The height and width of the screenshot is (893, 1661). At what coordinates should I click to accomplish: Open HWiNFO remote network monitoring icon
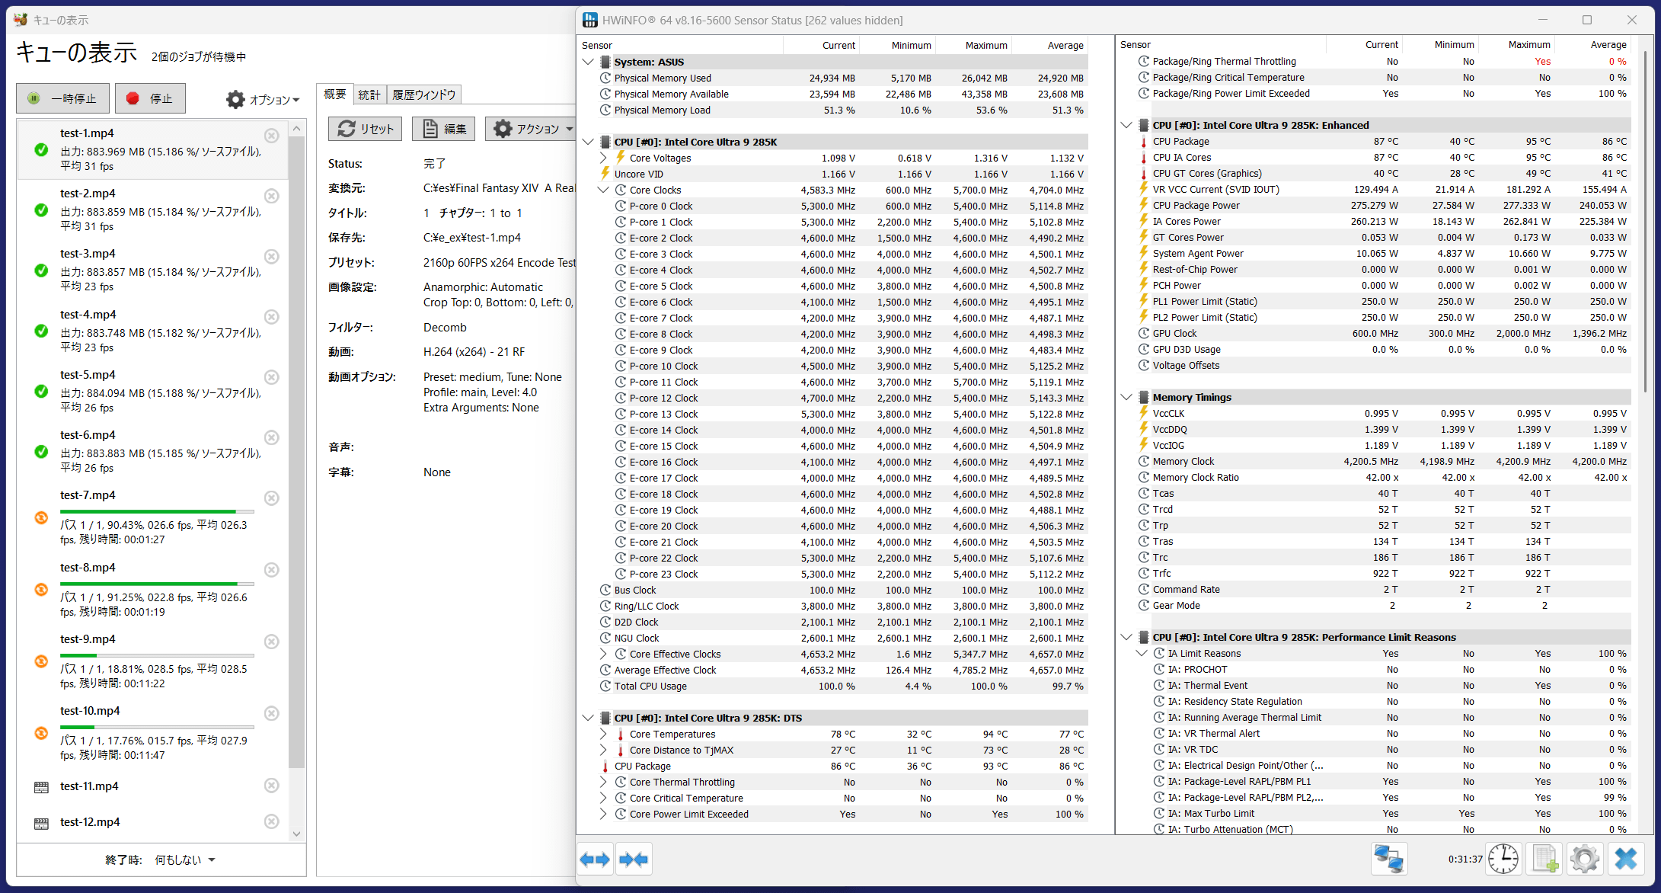[x=1389, y=859]
